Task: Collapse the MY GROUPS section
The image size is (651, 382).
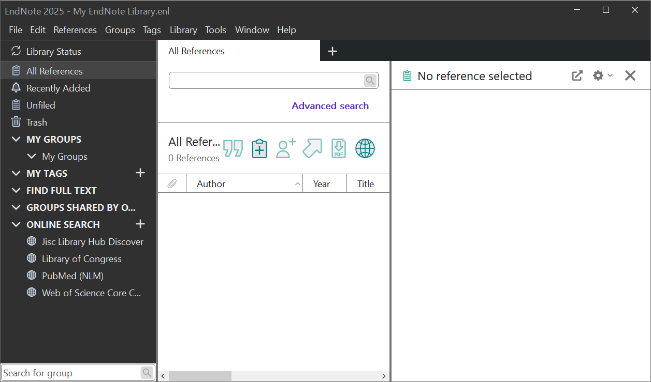Action: coord(16,139)
